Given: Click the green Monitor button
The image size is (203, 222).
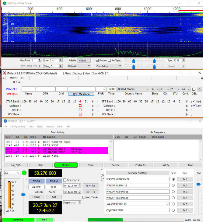Looking at the screenshot, I should [66, 165].
